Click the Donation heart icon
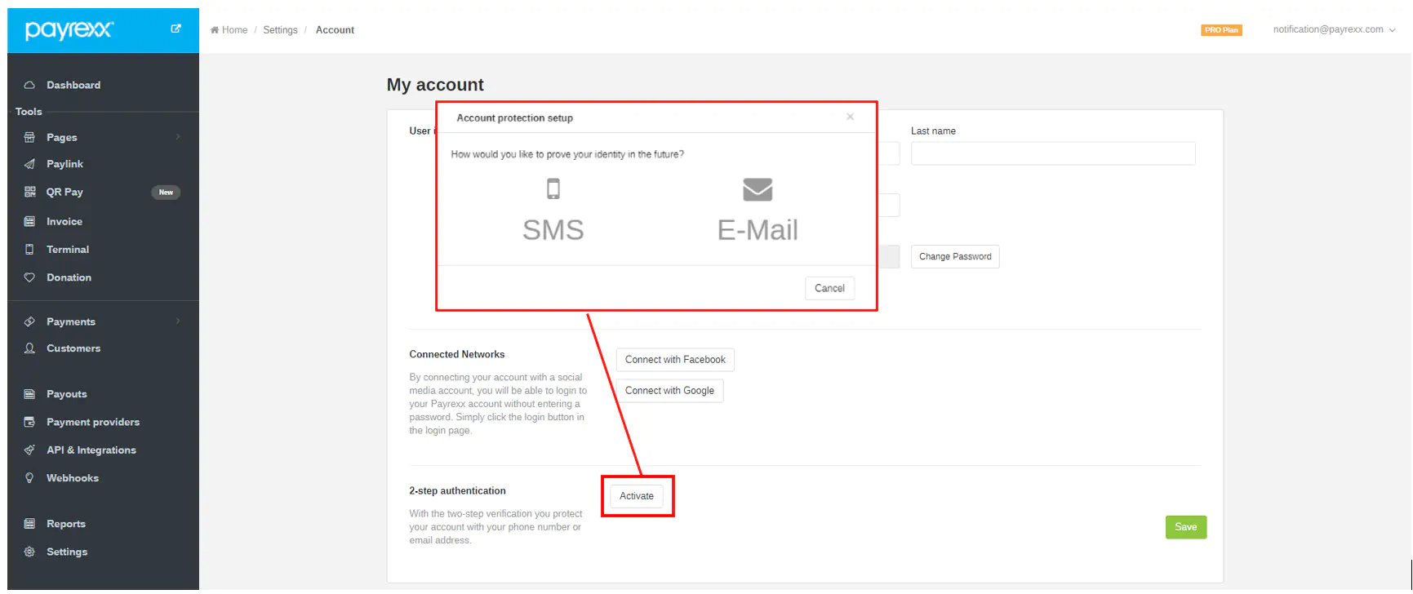The width and height of the screenshot is (1413, 594). pyautogui.click(x=29, y=277)
